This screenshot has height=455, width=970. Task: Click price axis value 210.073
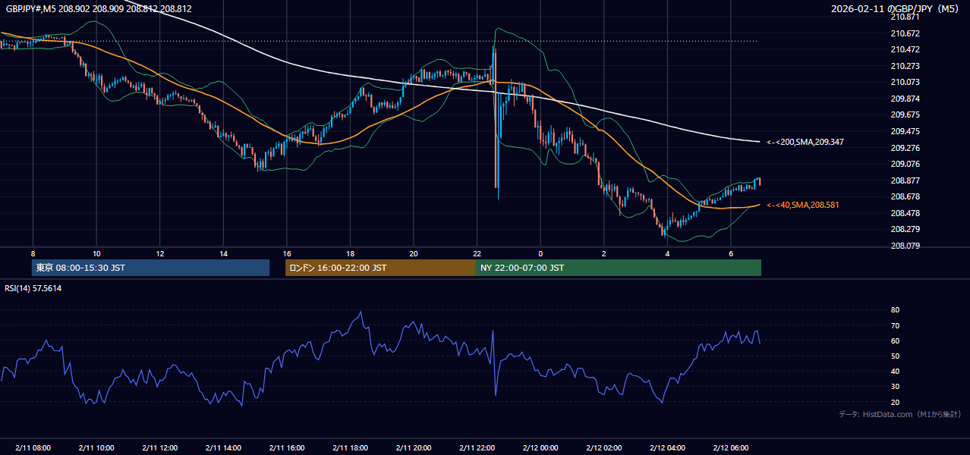point(905,82)
